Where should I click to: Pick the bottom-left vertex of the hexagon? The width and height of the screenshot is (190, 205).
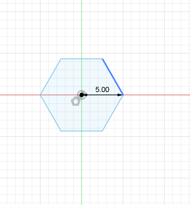pos(61,131)
